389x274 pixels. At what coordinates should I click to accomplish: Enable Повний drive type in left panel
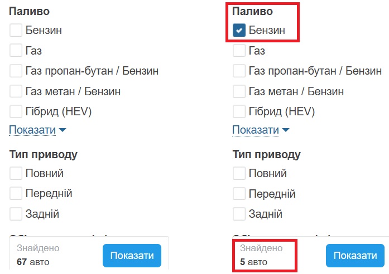point(16,174)
